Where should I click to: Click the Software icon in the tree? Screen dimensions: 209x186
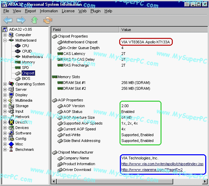[11, 133]
